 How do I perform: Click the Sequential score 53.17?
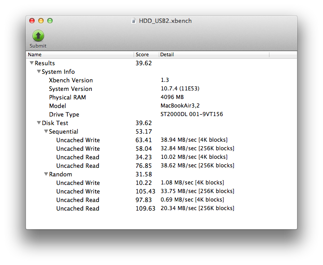(144, 131)
